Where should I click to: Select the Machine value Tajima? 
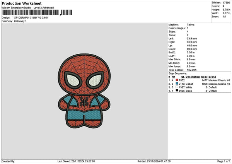pos(191,24)
